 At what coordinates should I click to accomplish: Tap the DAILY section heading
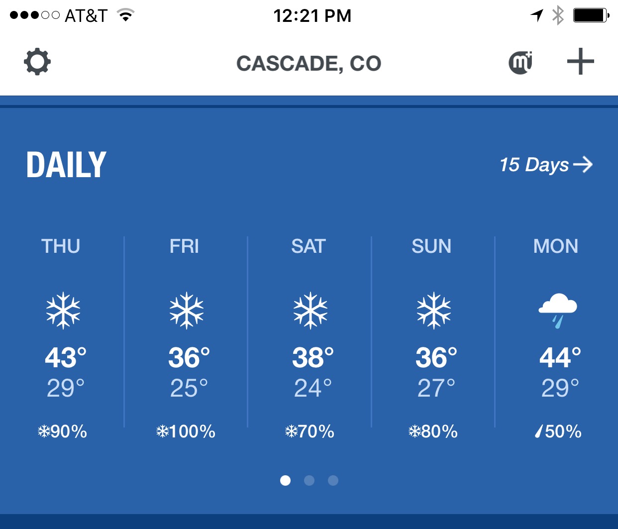[x=66, y=165]
